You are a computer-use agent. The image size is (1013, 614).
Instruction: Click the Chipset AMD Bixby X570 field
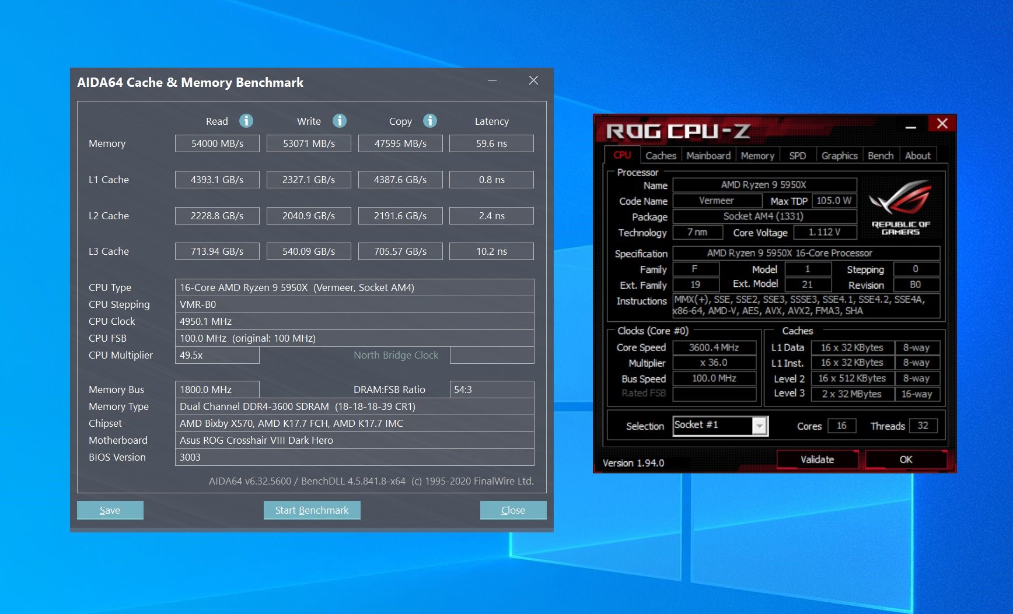[x=355, y=423]
